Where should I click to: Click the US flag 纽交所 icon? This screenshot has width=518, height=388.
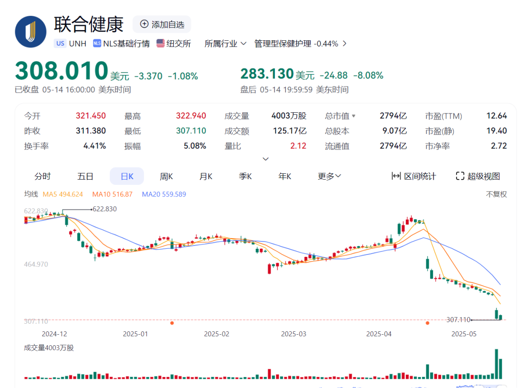pyautogui.click(x=161, y=43)
